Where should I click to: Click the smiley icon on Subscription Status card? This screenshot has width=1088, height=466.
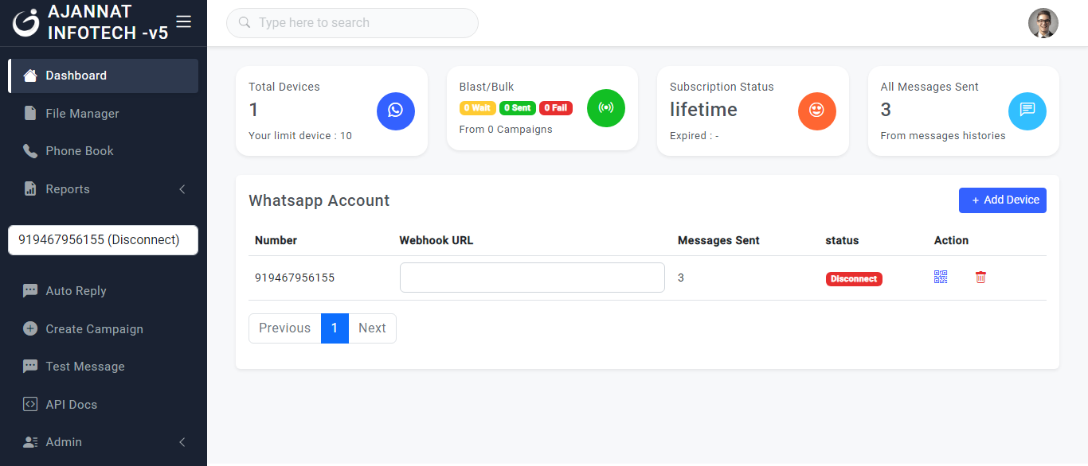point(816,111)
